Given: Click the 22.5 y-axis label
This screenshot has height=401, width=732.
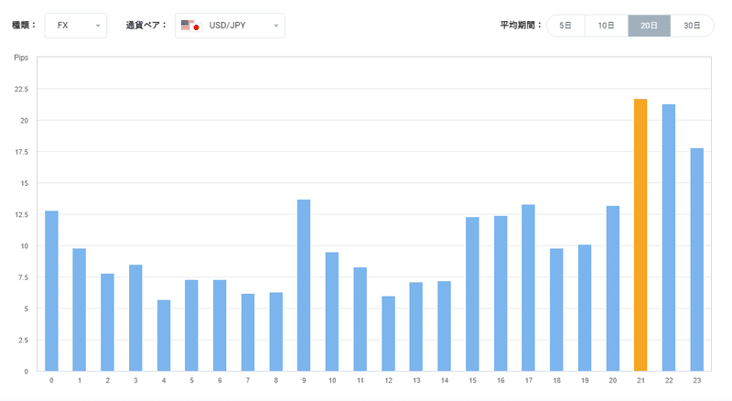Looking at the screenshot, I should (x=21, y=90).
